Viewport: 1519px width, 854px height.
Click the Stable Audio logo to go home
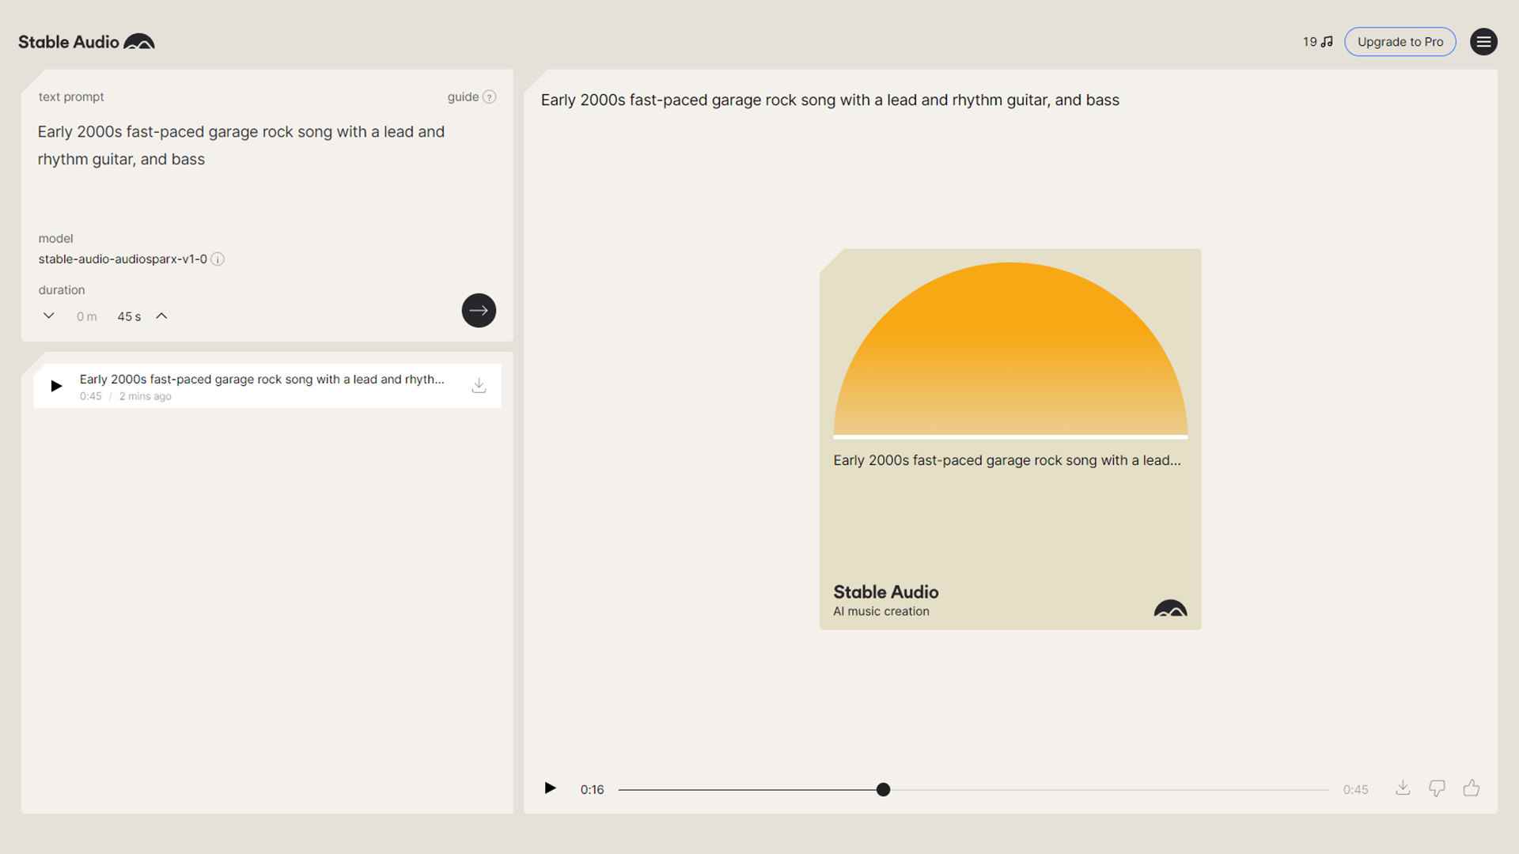(x=85, y=42)
